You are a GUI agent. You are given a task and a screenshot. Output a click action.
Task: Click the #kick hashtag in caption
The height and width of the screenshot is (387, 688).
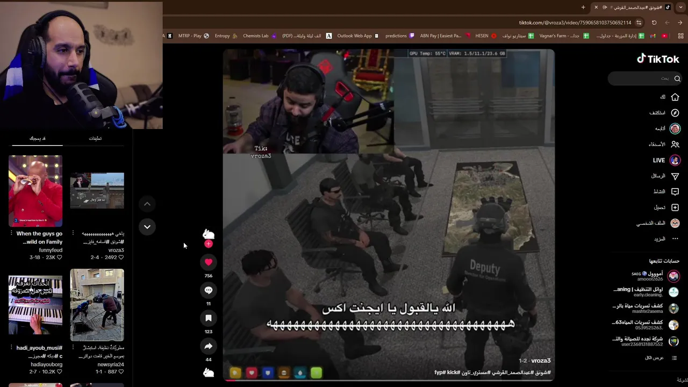(453, 372)
